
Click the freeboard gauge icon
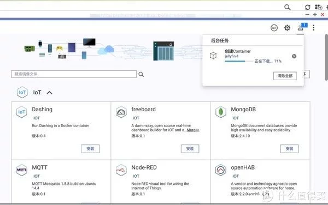(121, 112)
